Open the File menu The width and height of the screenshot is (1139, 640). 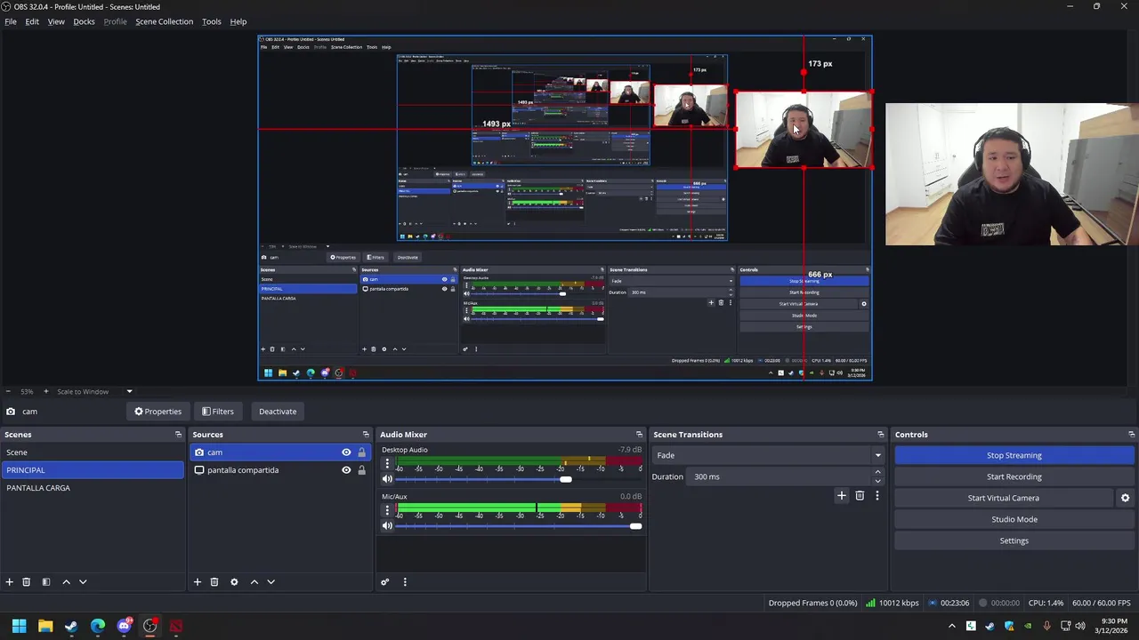coord(11,21)
